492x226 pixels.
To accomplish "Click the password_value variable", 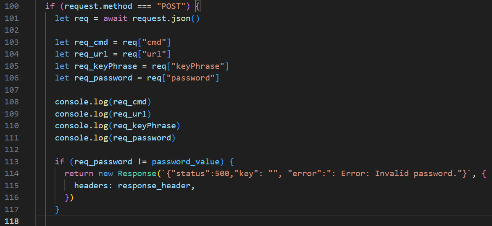I will point(185,161).
